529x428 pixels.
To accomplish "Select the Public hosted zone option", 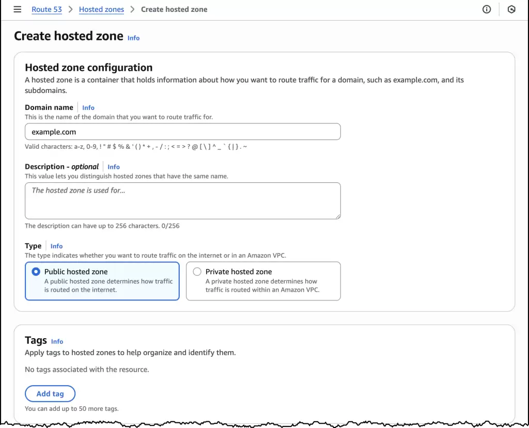I will point(36,272).
